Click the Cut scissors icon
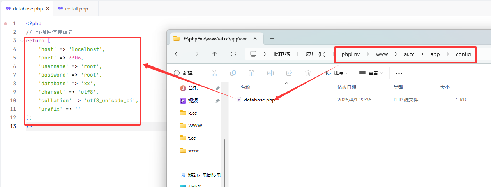The width and height of the screenshot is (491, 187). pos(214,73)
